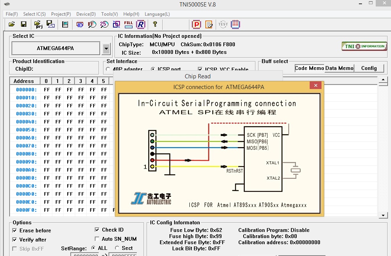Open the Project menu
The image size is (391, 256).
(61, 14)
